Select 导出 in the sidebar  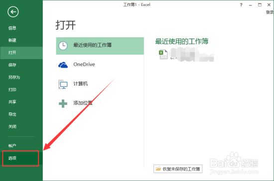click(x=12, y=114)
